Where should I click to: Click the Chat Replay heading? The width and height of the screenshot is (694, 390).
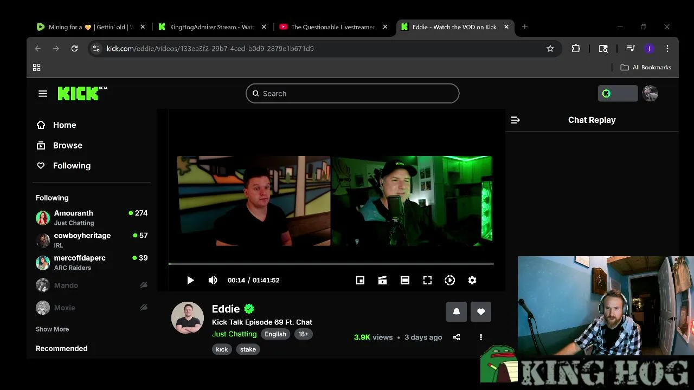(592, 120)
